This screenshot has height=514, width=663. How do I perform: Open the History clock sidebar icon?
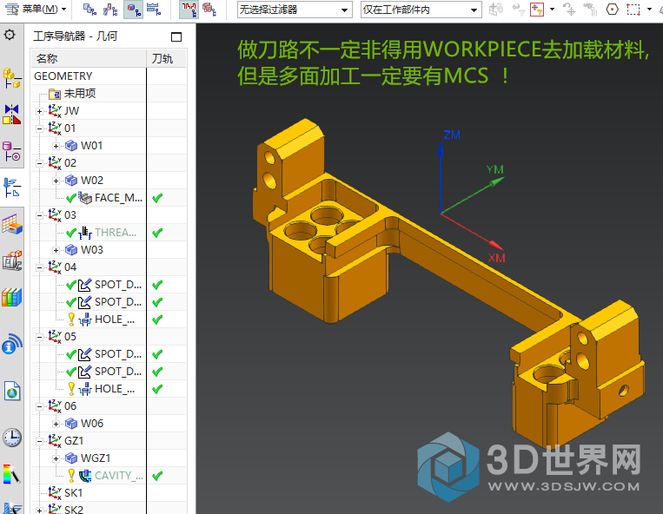[12, 438]
